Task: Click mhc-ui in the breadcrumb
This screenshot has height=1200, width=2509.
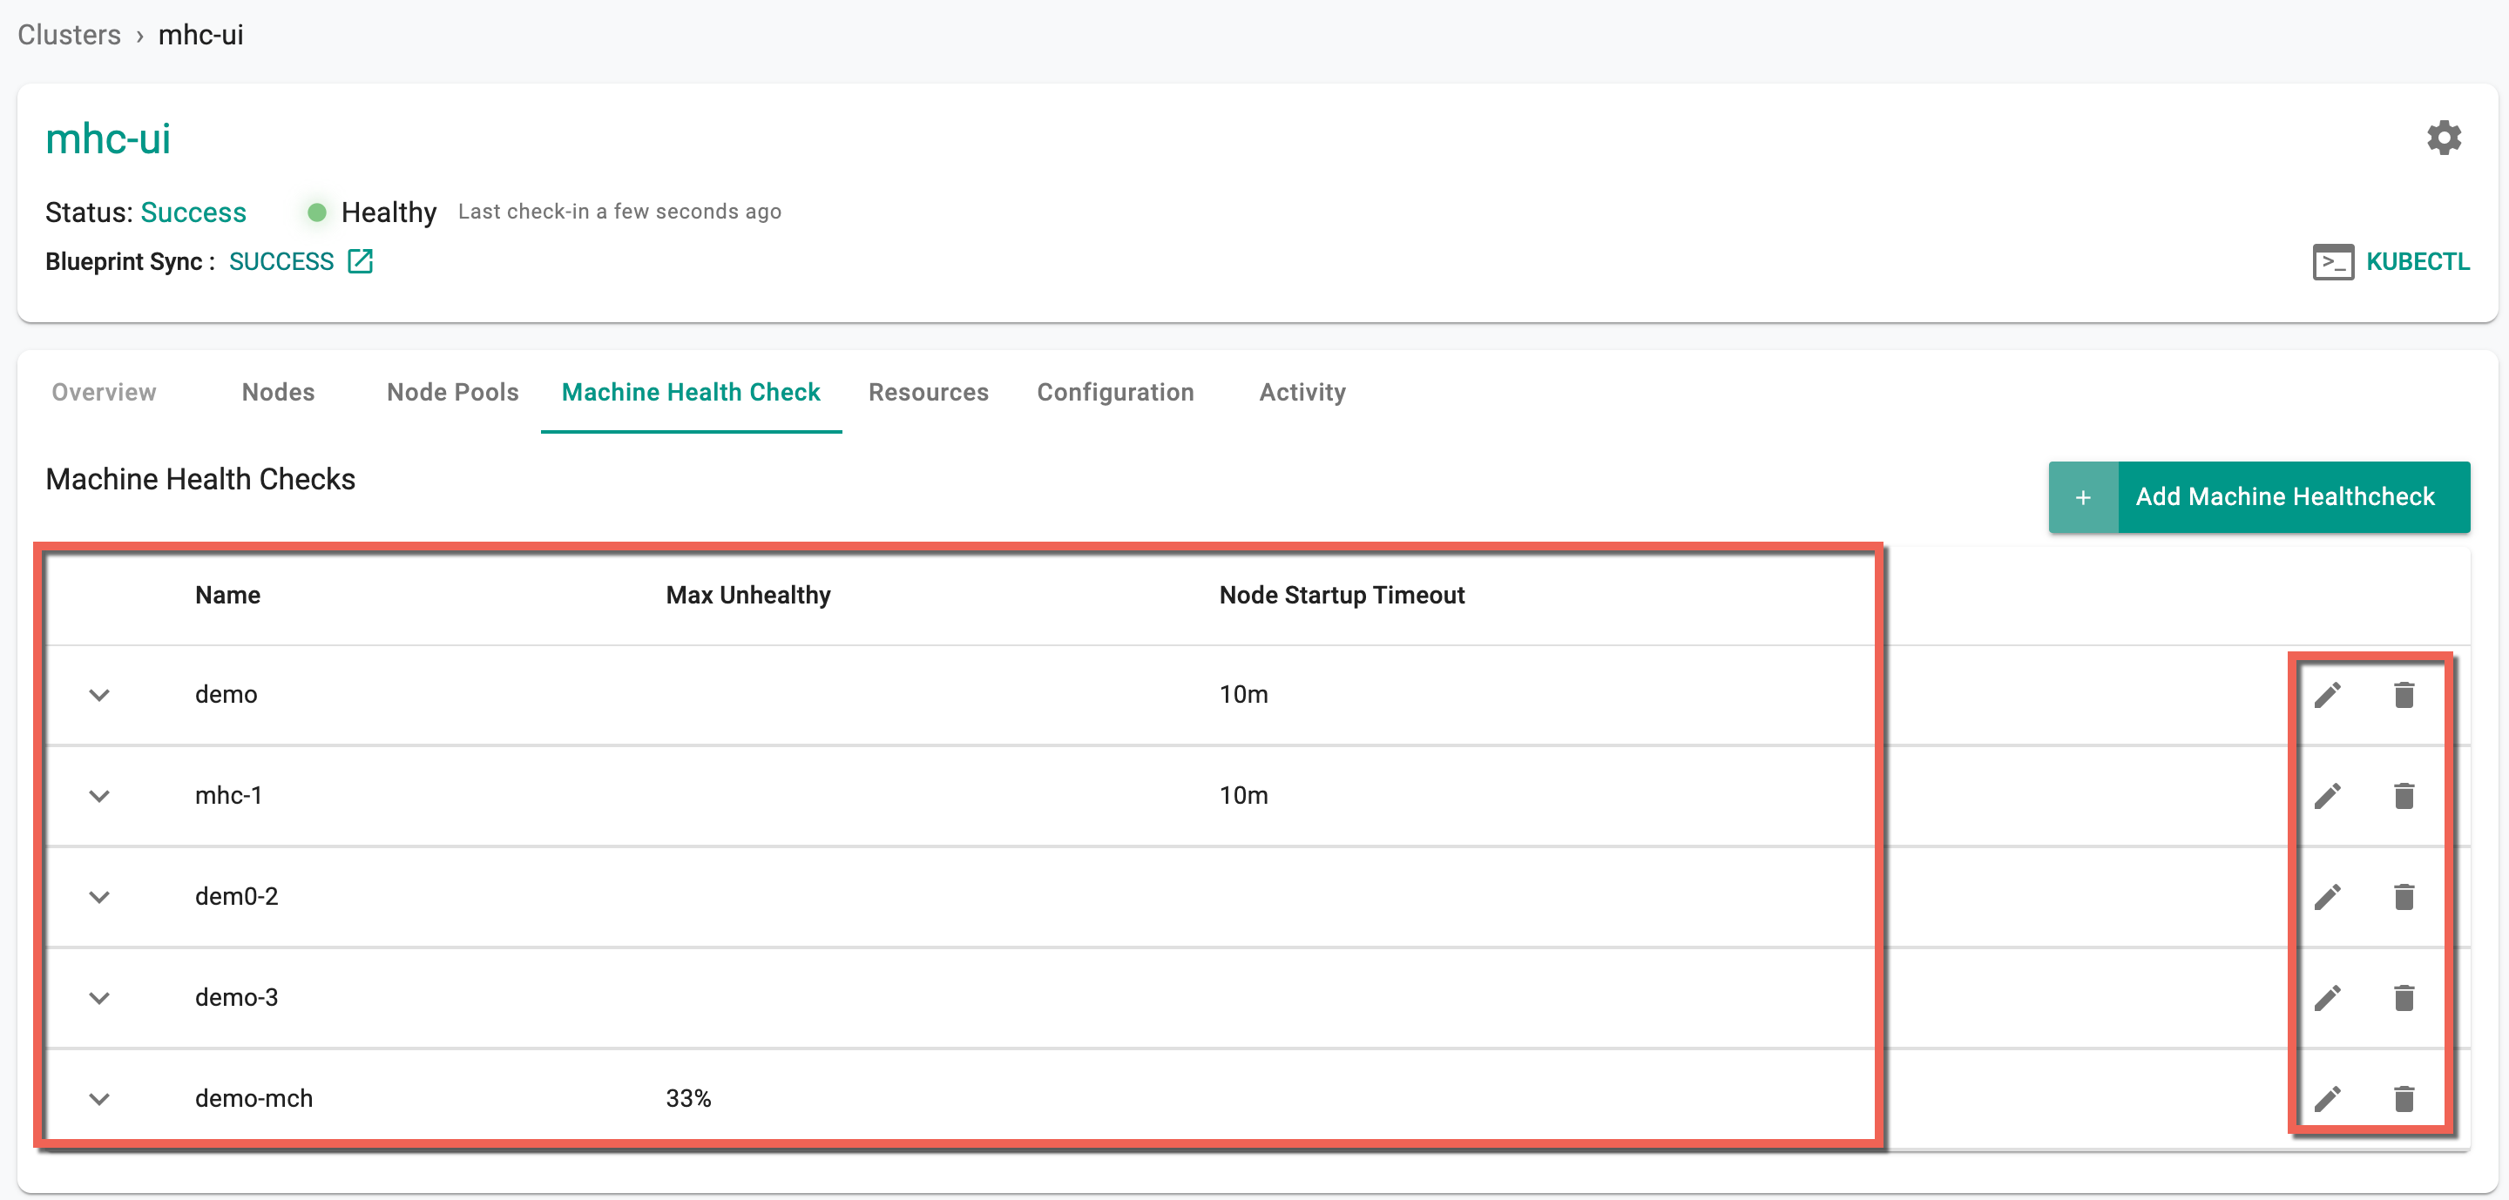Action: tap(200, 35)
